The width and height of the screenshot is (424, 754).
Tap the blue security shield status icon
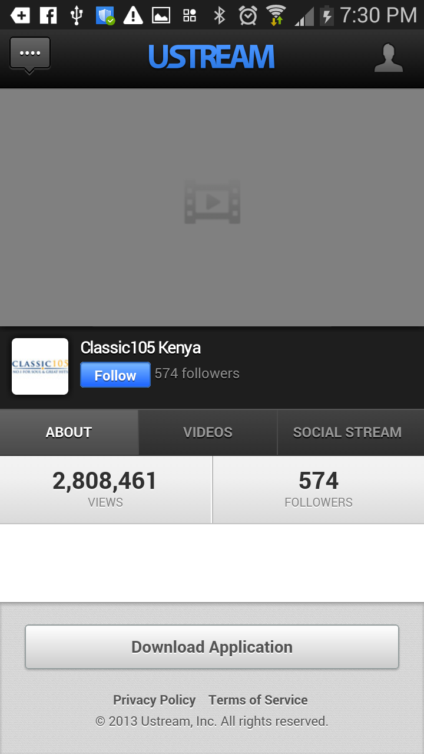[x=105, y=15]
